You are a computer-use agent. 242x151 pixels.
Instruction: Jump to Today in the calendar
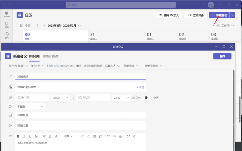(x=25, y=26)
